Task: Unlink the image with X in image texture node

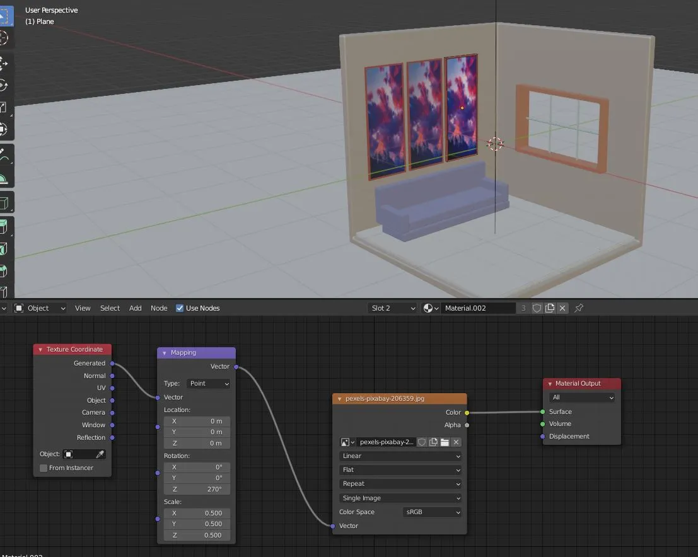Action: 456,442
